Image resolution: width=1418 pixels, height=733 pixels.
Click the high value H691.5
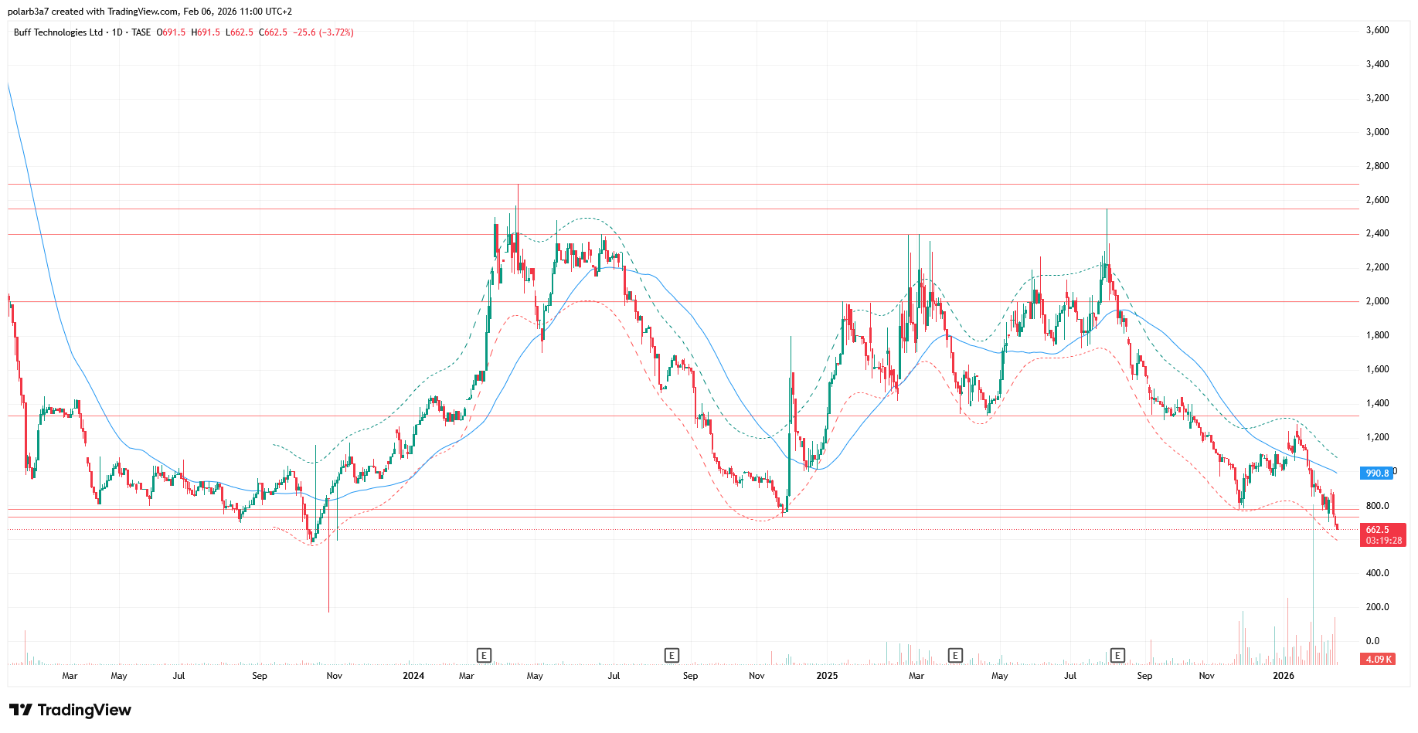[206, 32]
